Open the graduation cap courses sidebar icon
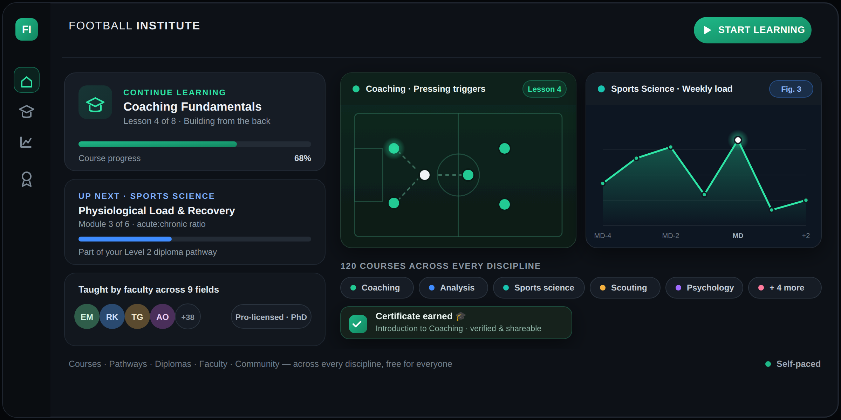 (x=27, y=111)
